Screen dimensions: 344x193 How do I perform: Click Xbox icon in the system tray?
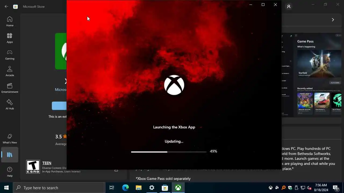coord(271,188)
